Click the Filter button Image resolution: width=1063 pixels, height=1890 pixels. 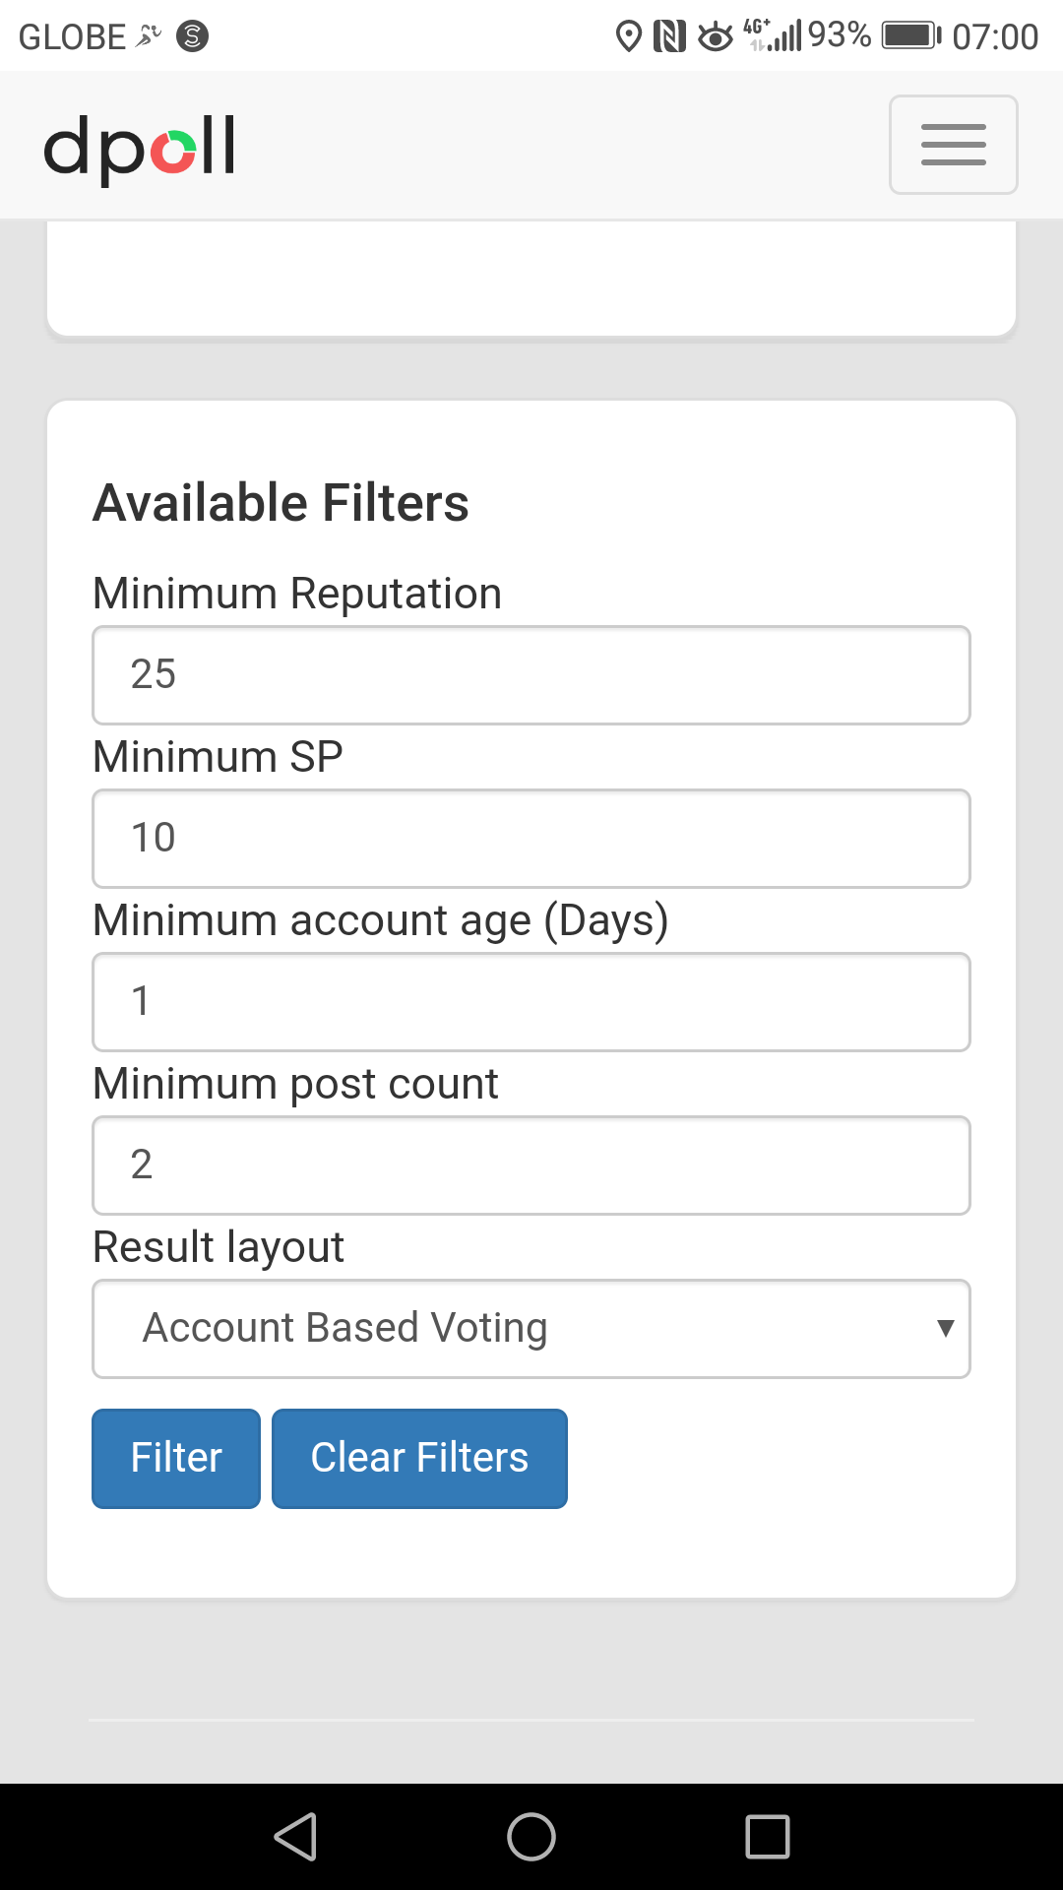click(x=176, y=1458)
